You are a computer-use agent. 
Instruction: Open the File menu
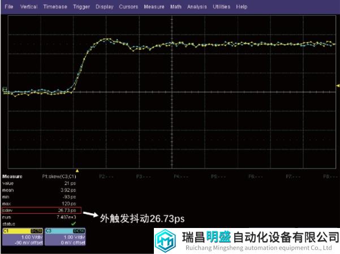click(8, 7)
